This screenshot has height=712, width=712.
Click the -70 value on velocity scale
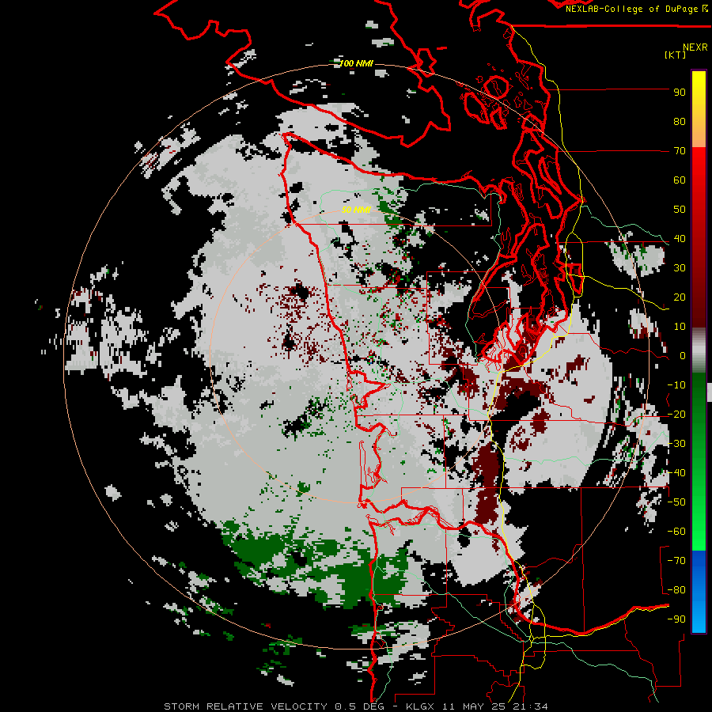[x=676, y=561]
